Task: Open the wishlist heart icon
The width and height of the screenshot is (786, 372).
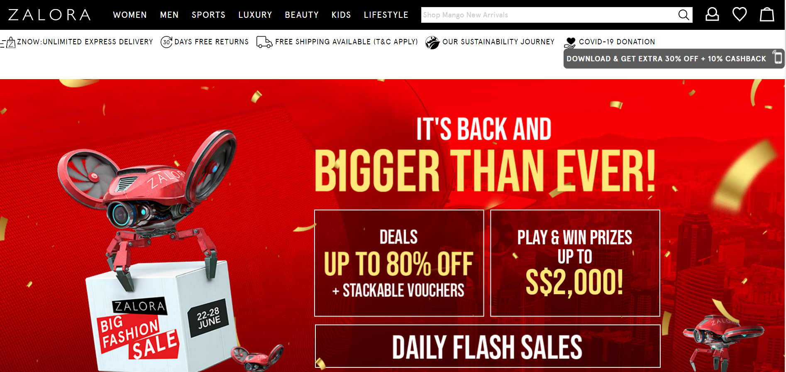Action: click(x=740, y=14)
